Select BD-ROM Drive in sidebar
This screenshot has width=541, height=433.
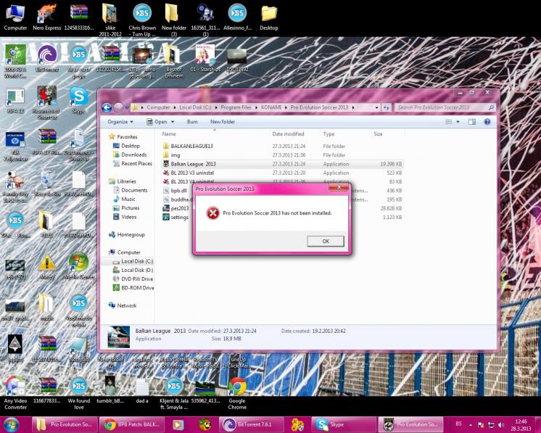[133, 288]
